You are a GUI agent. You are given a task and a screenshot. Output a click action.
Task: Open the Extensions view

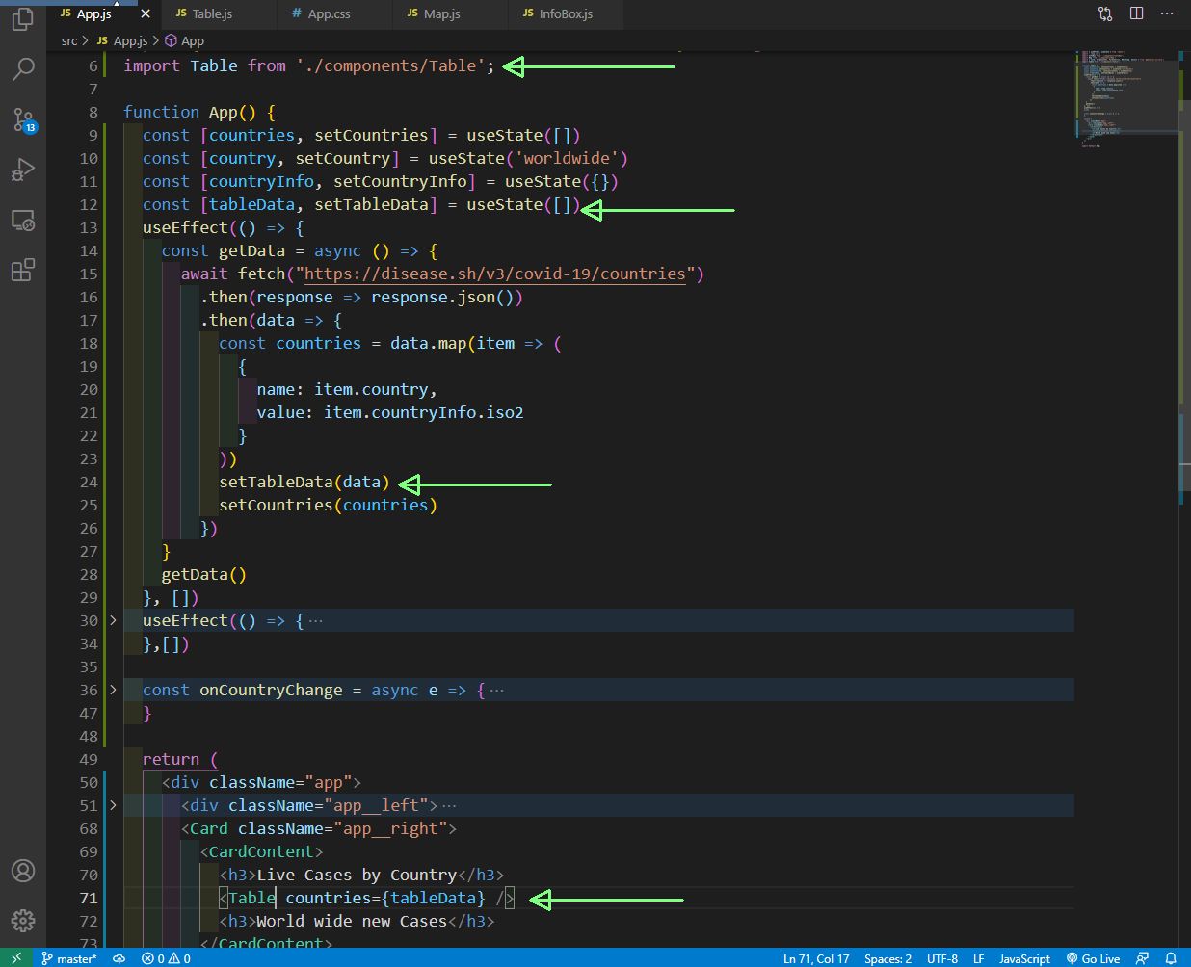point(23,270)
